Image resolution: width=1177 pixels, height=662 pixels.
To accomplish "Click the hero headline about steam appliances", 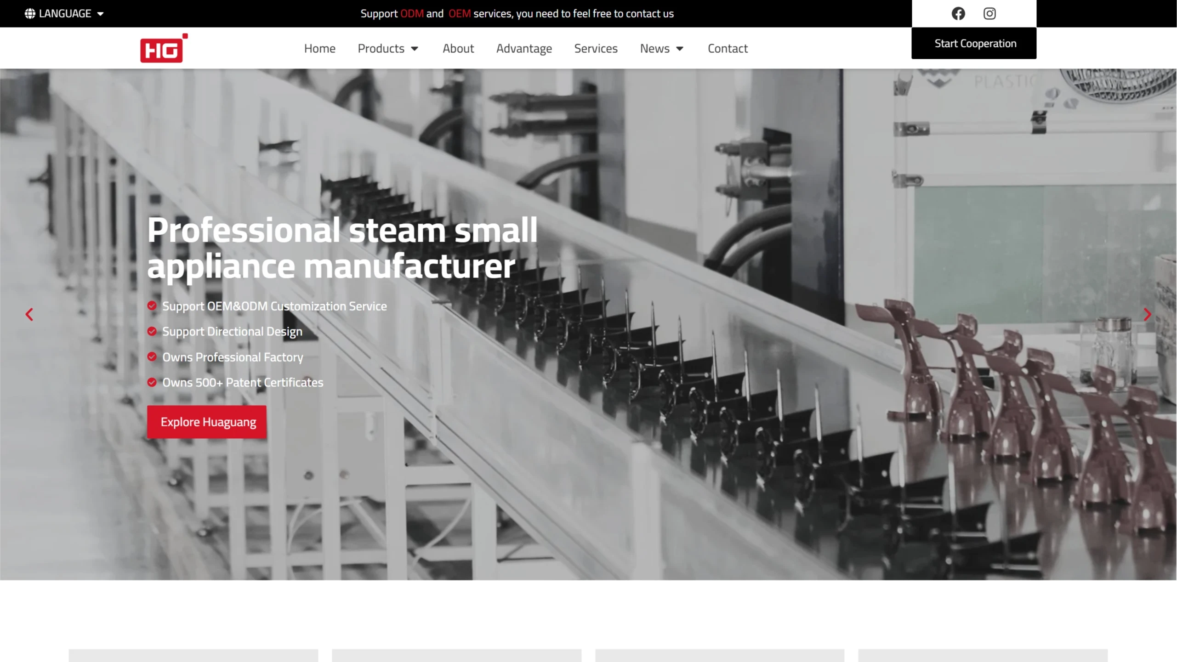I will (341, 248).
